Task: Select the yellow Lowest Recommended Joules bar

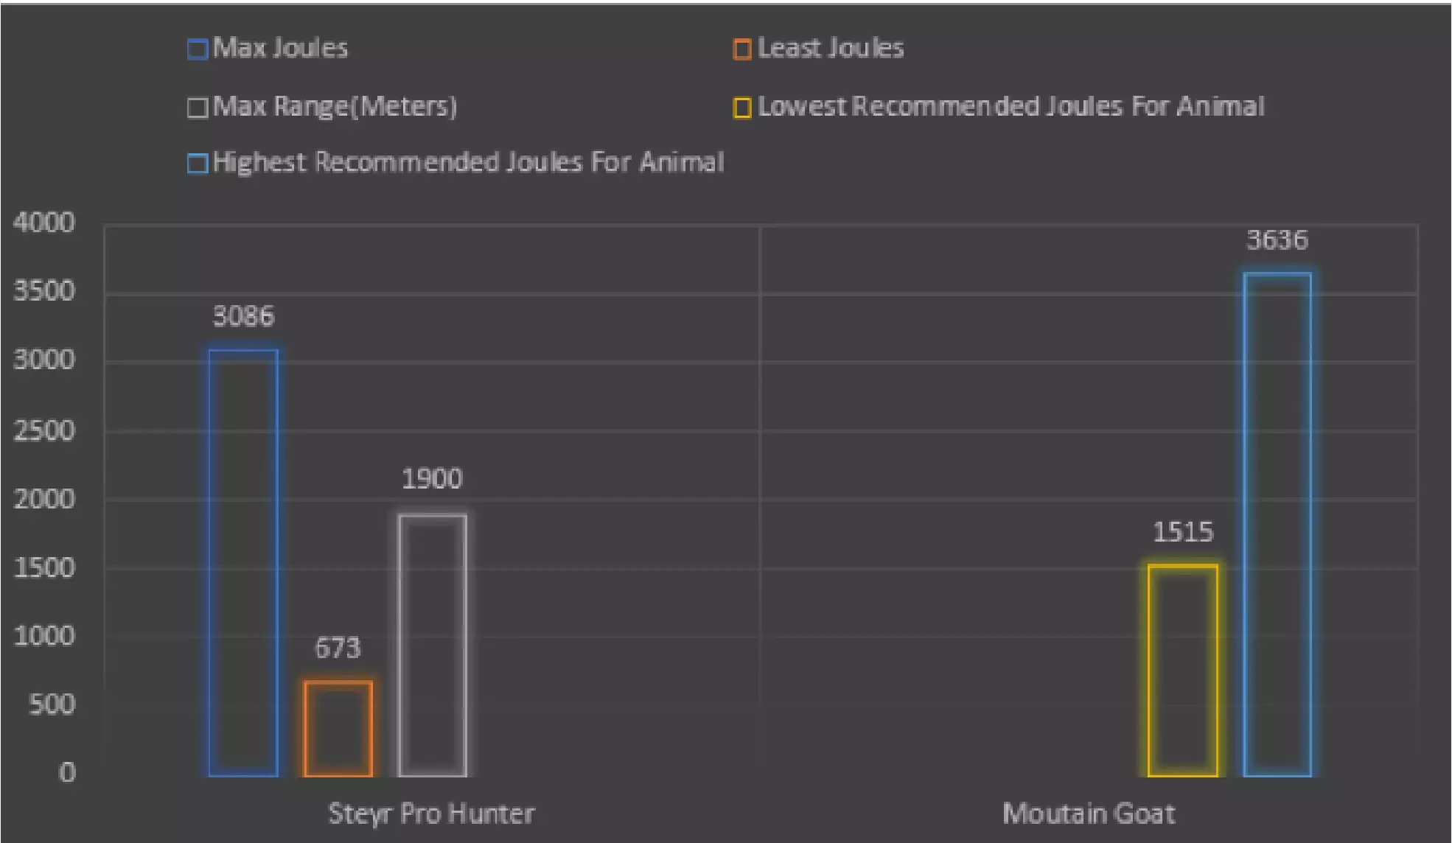Action: pos(1182,671)
